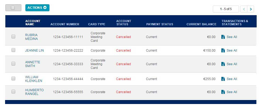
Task: Sort by Card Type column header
Action: coord(97,24)
